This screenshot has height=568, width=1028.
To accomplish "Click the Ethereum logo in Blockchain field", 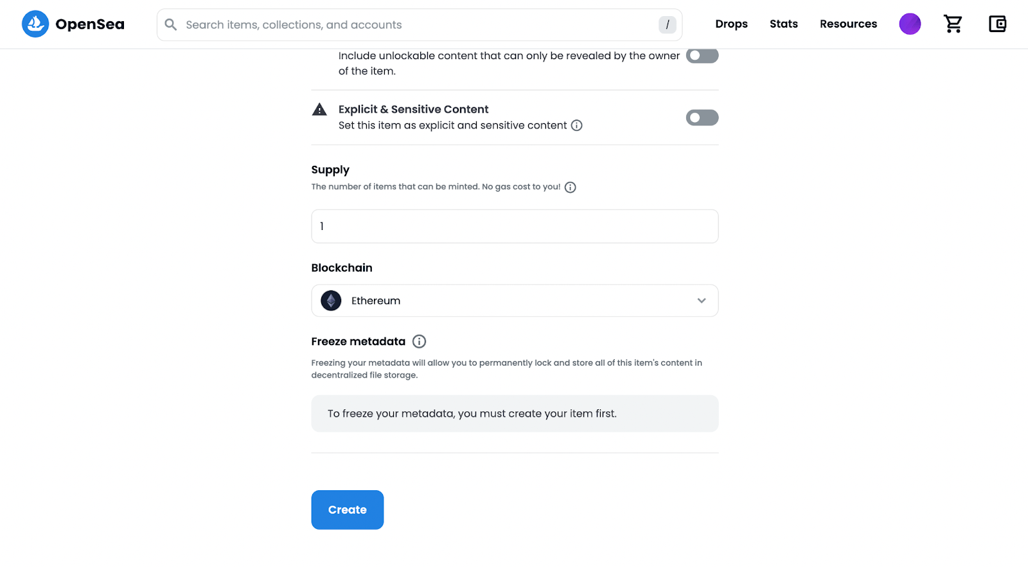I will 331,301.
